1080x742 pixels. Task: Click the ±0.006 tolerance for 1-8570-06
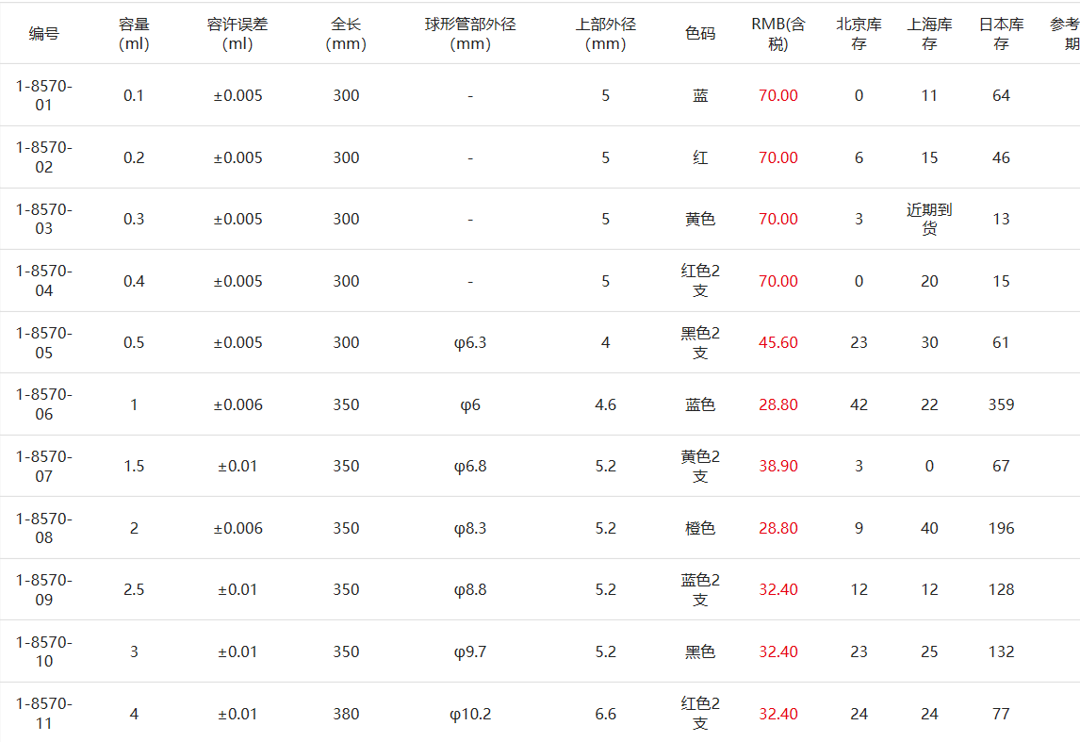[x=237, y=404]
